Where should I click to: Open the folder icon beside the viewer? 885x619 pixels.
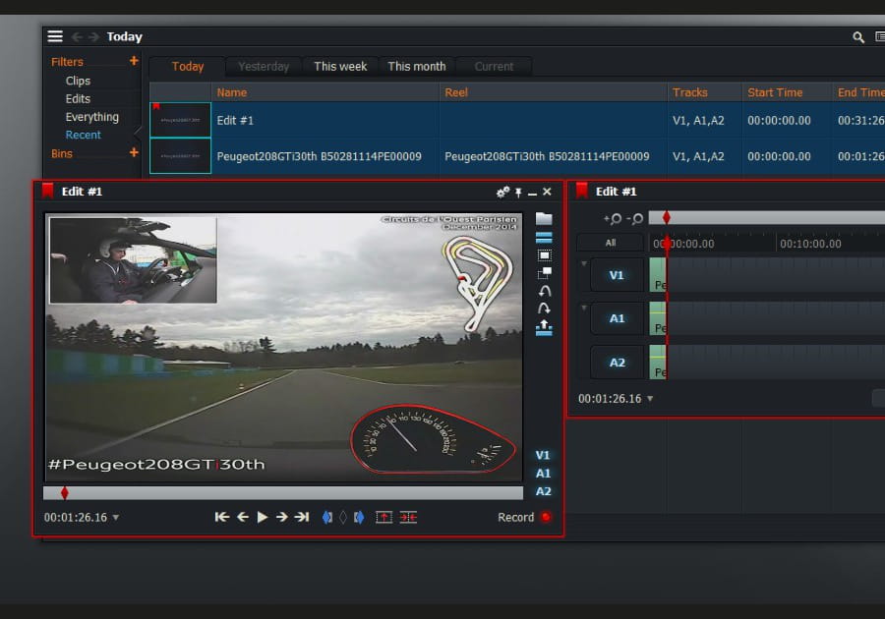(544, 219)
